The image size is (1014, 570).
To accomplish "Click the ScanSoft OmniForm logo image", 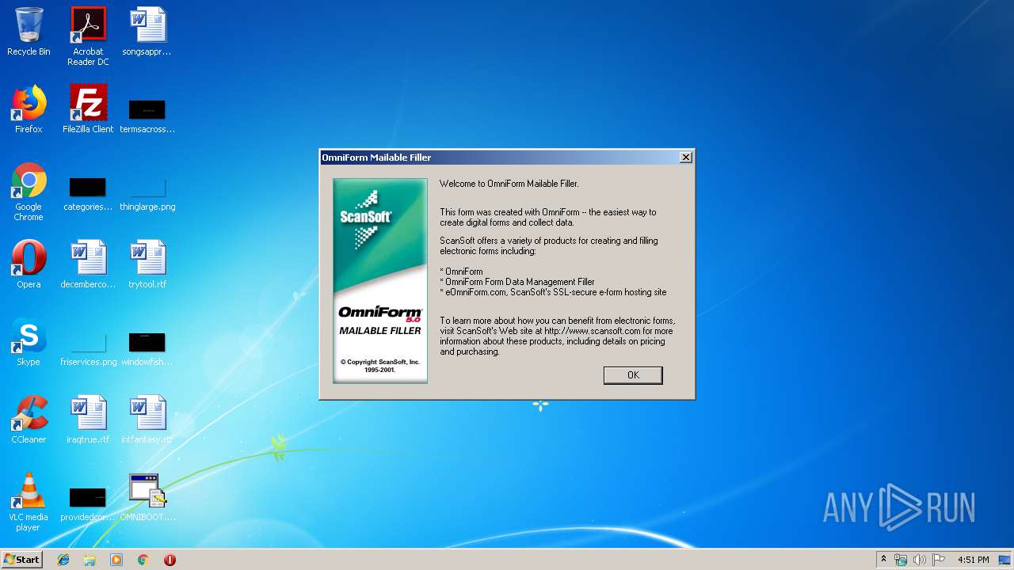I will point(380,281).
